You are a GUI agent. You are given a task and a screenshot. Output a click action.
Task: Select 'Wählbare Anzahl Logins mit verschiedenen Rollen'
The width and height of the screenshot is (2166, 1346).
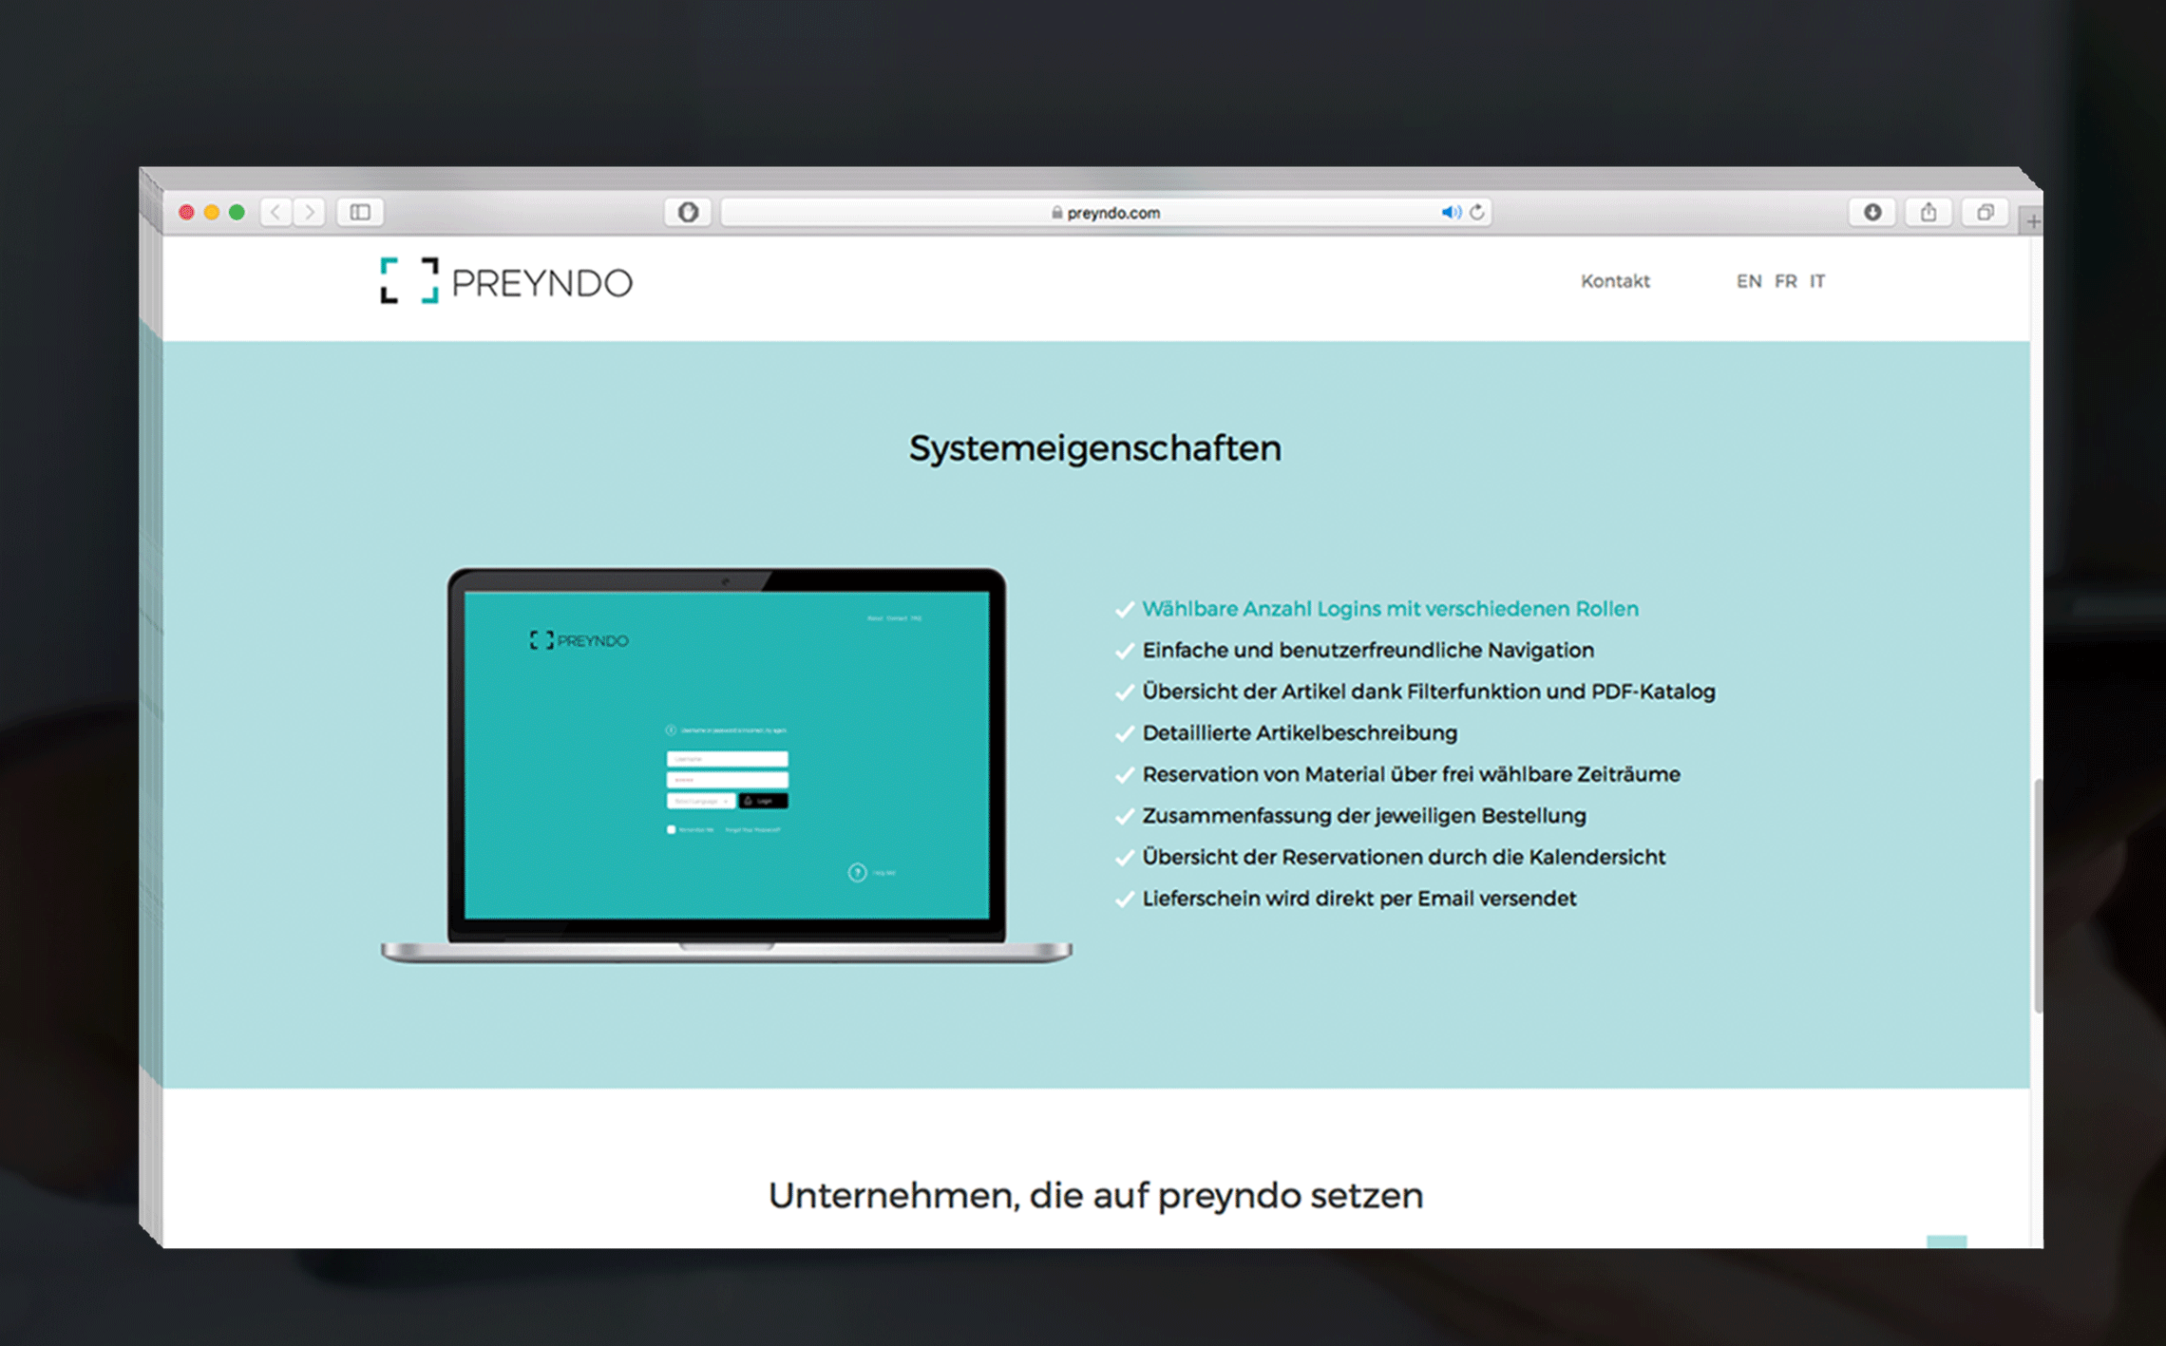pos(1390,609)
